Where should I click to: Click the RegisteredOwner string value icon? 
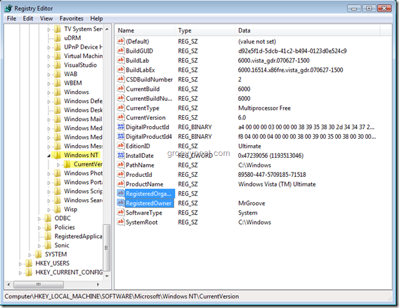pos(120,203)
